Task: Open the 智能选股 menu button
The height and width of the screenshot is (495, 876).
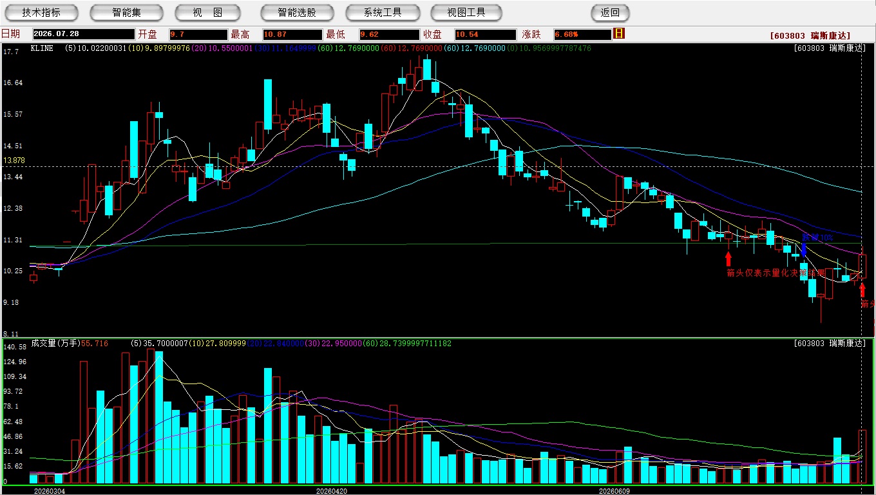Action: pos(297,12)
